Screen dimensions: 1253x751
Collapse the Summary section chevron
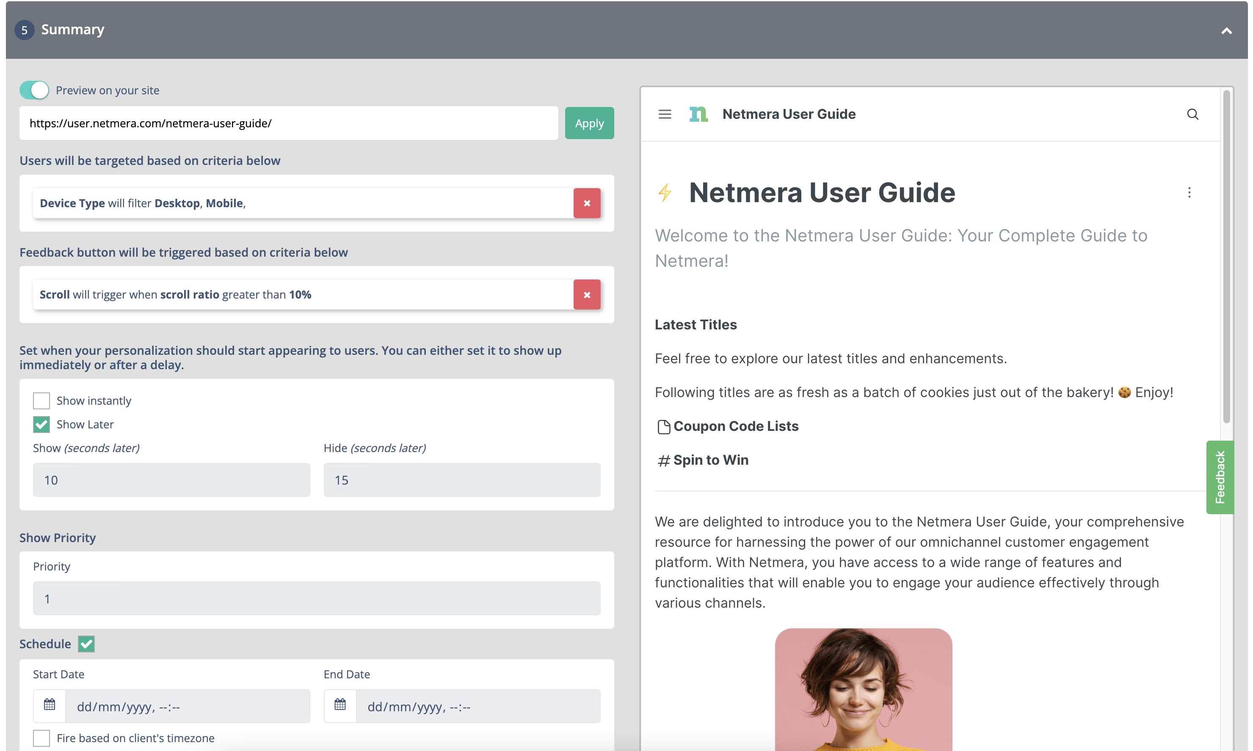[x=1226, y=31]
